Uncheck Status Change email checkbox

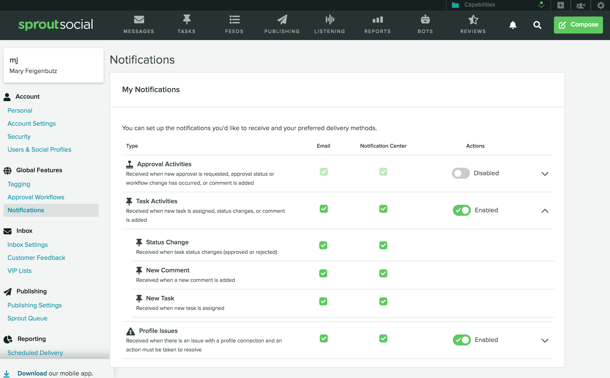323,245
